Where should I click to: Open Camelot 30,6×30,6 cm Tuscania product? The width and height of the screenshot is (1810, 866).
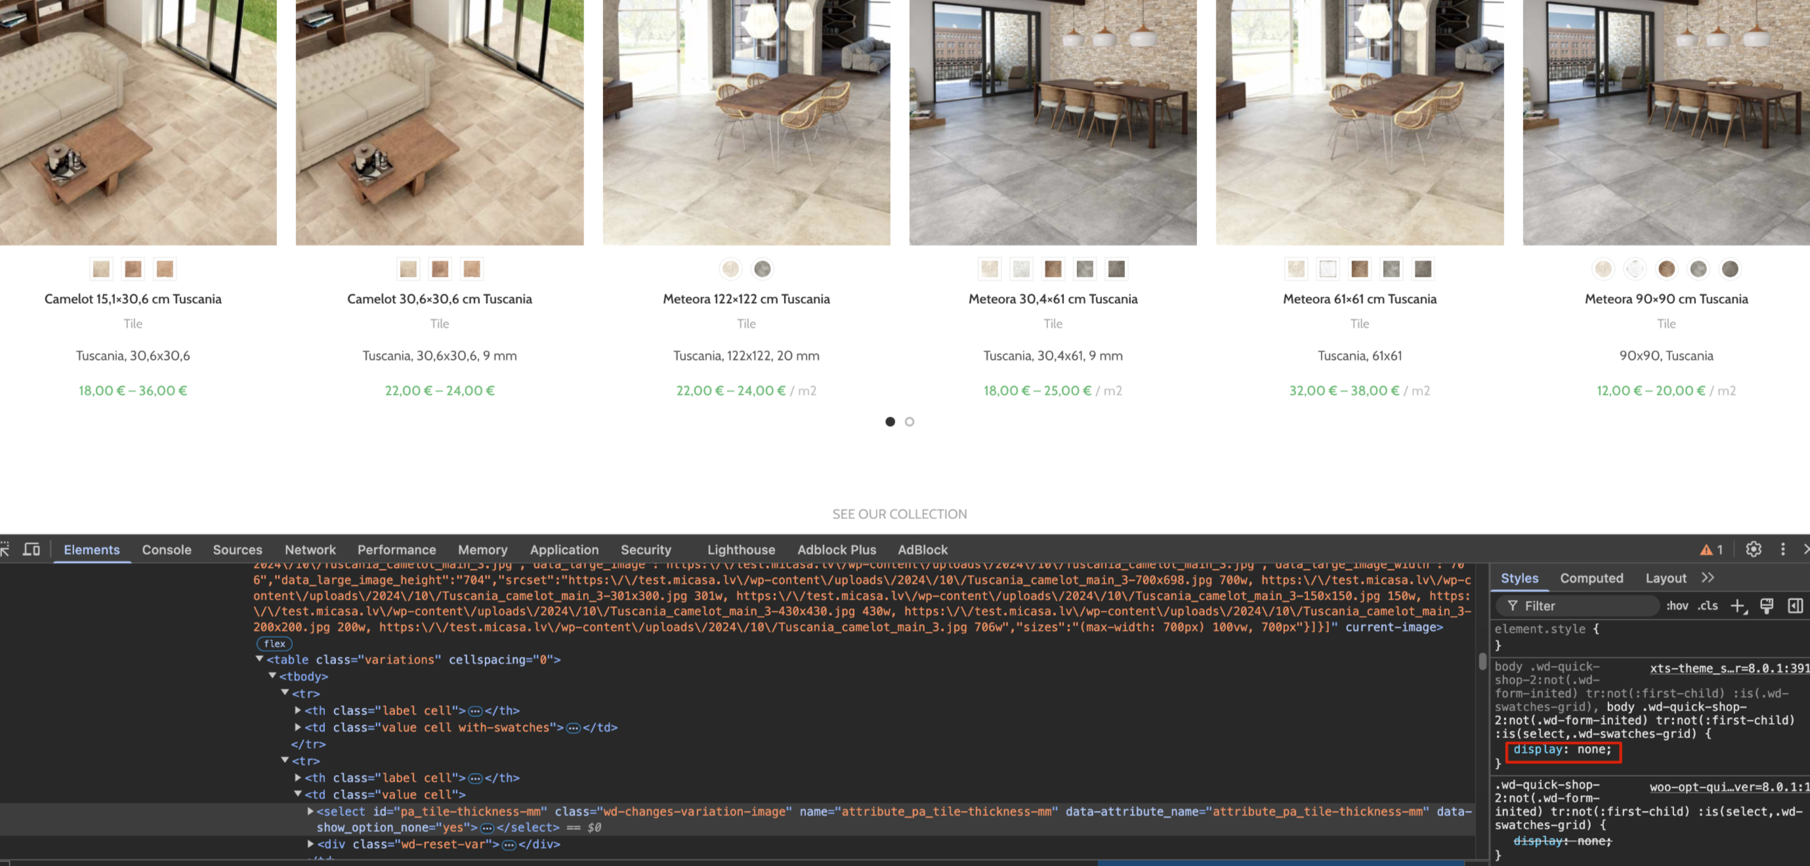439,299
